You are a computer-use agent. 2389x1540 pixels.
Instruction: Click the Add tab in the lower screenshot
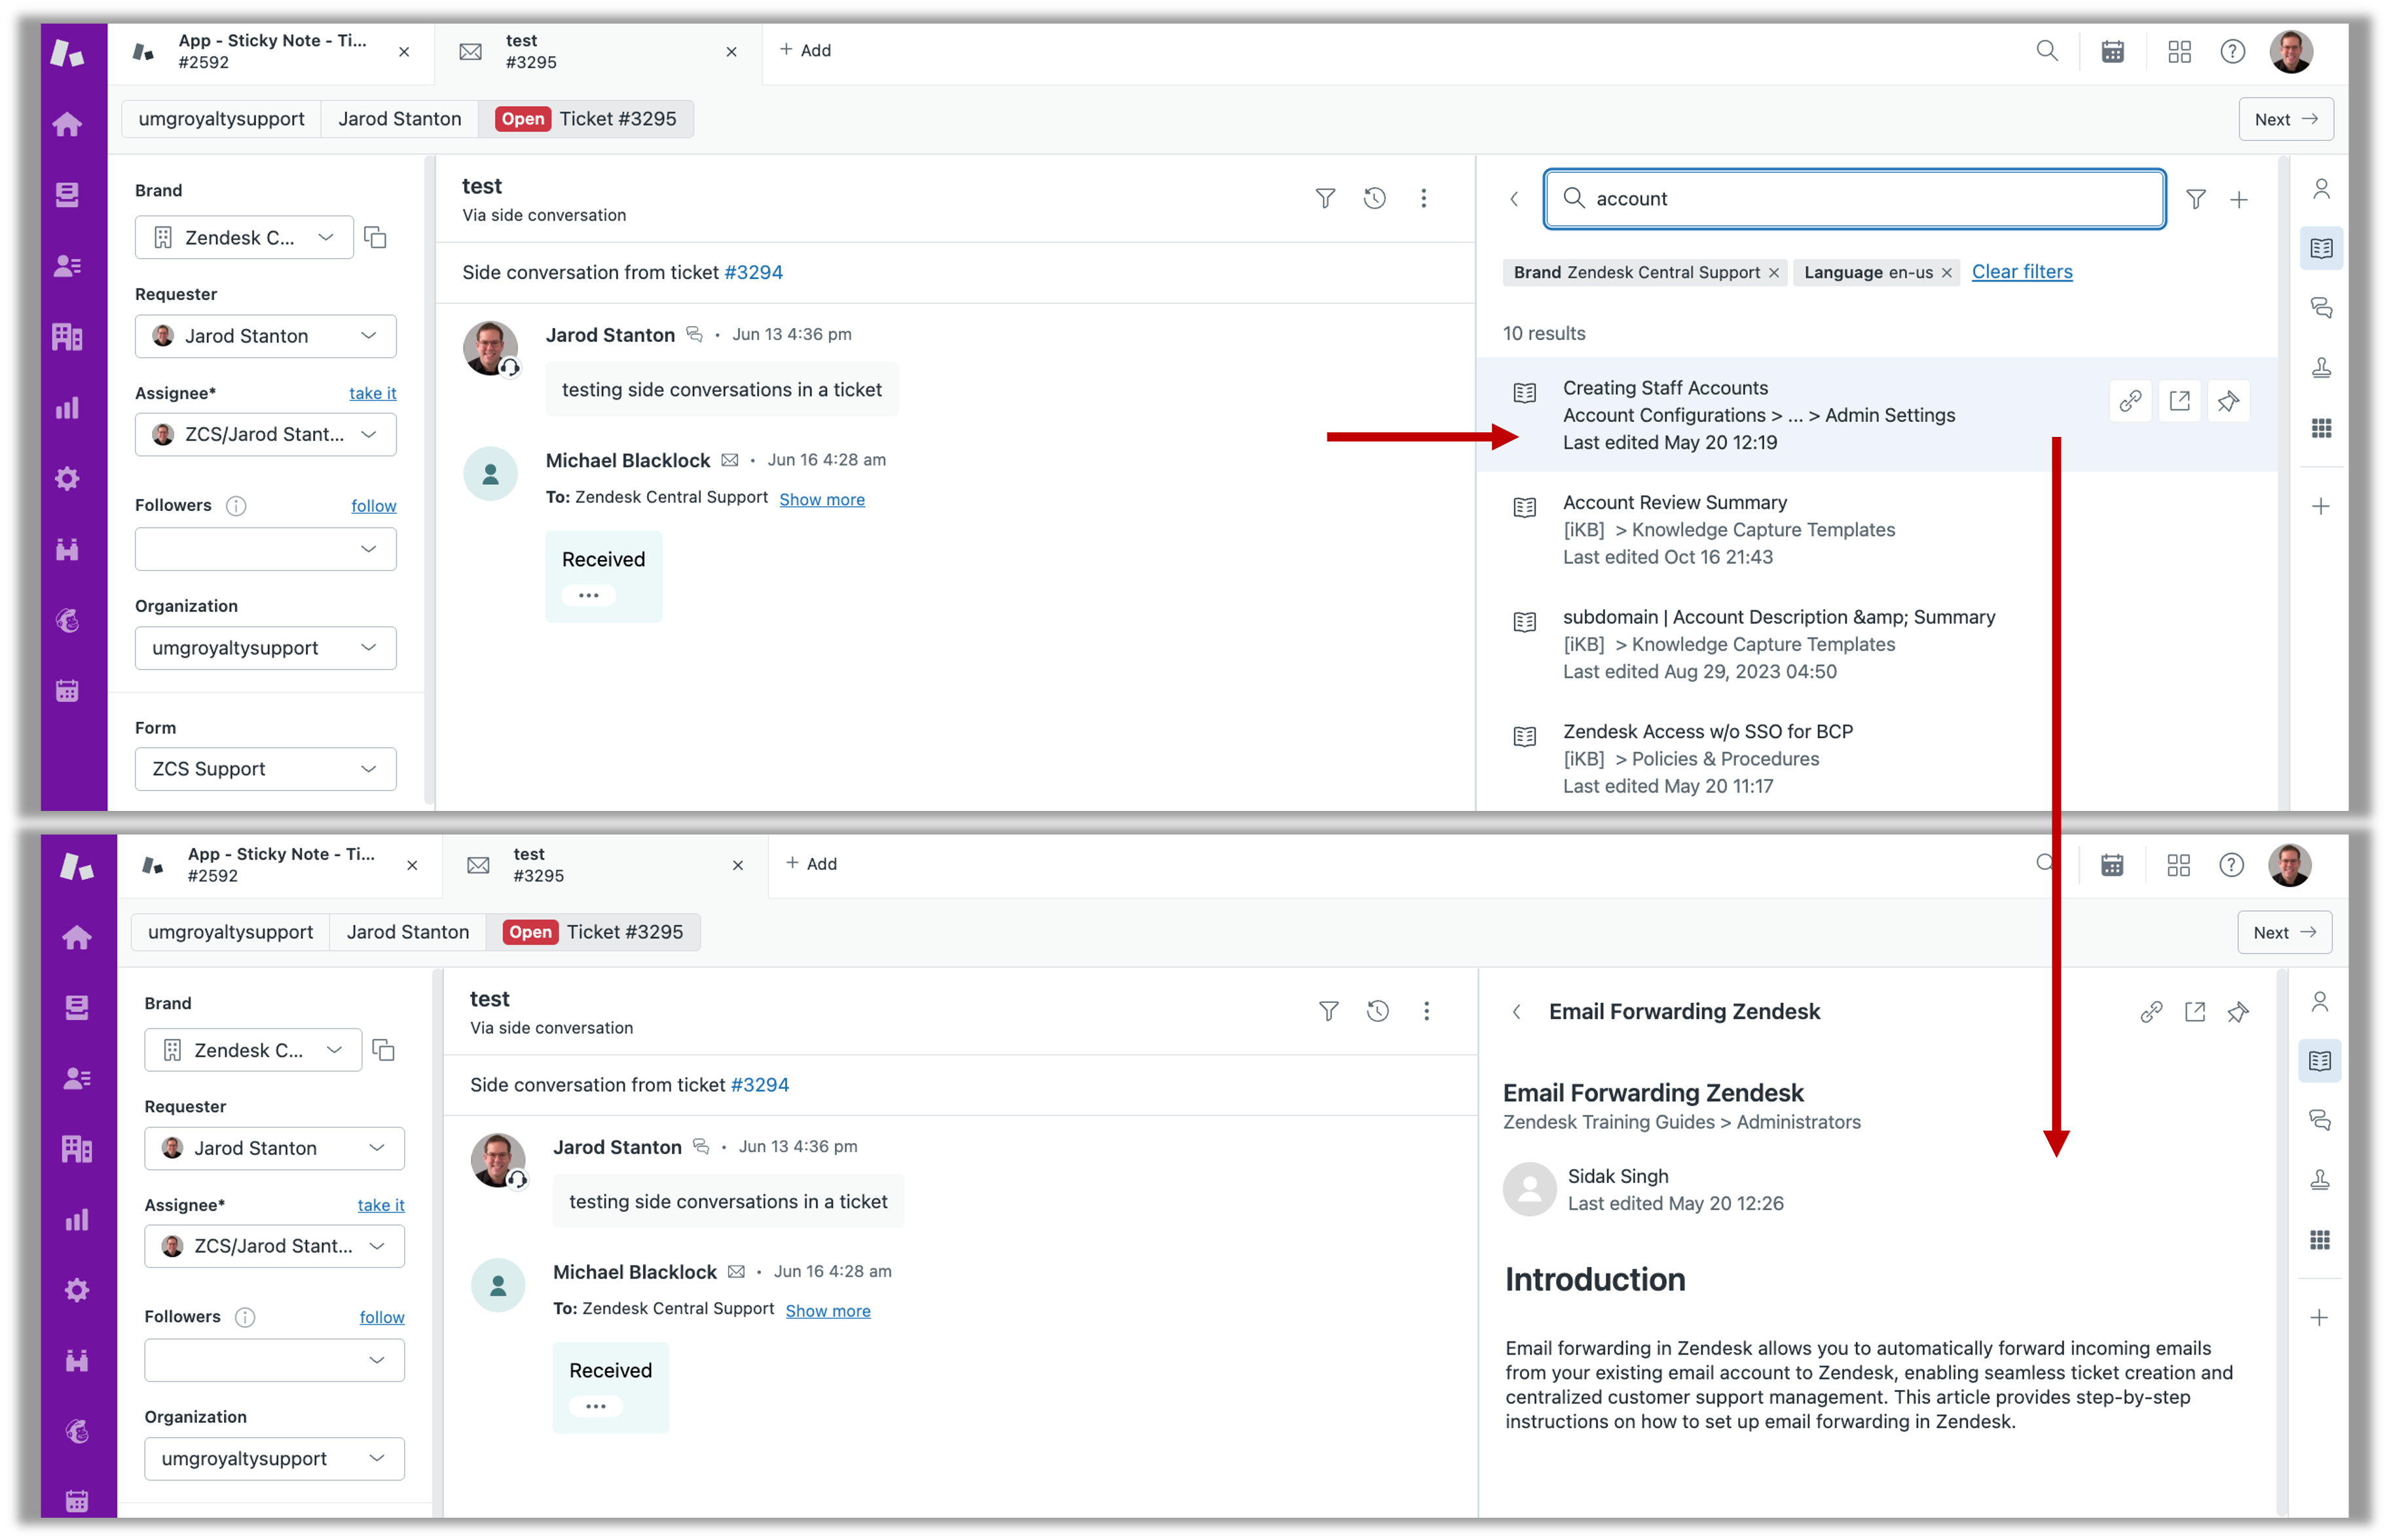point(811,863)
